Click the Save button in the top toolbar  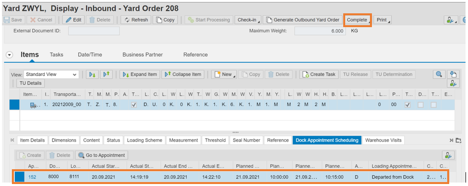13,20
